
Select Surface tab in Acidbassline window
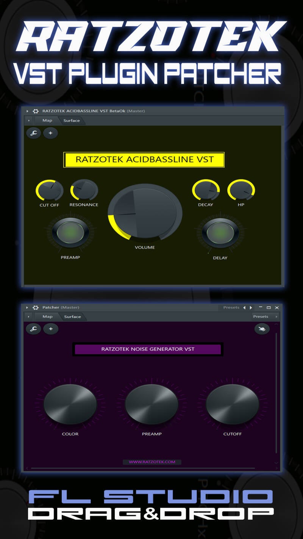pyautogui.click(x=72, y=121)
